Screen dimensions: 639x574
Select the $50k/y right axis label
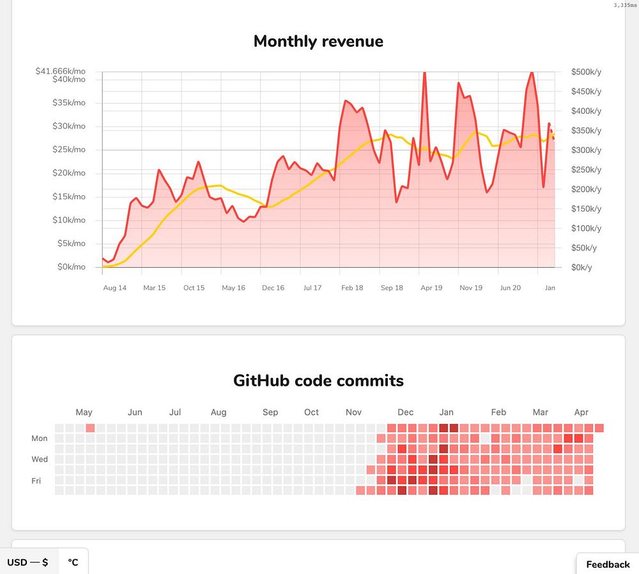[x=583, y=248]
